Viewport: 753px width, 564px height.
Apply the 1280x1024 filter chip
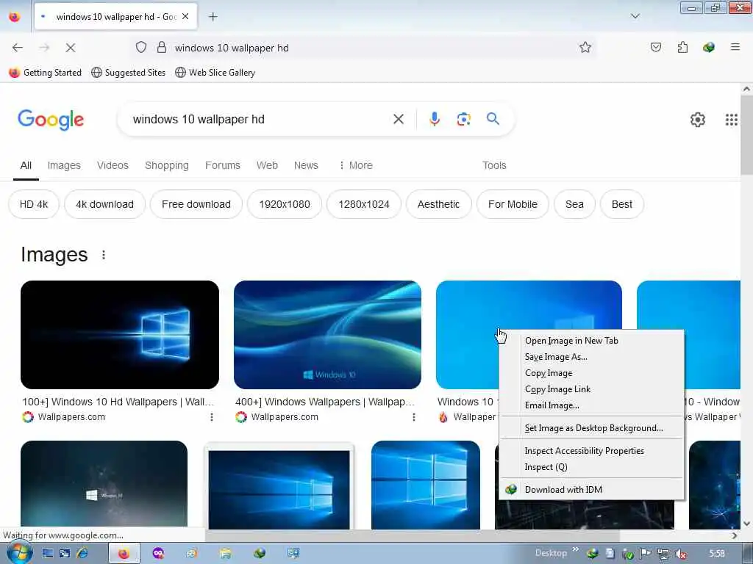(363, 204)
